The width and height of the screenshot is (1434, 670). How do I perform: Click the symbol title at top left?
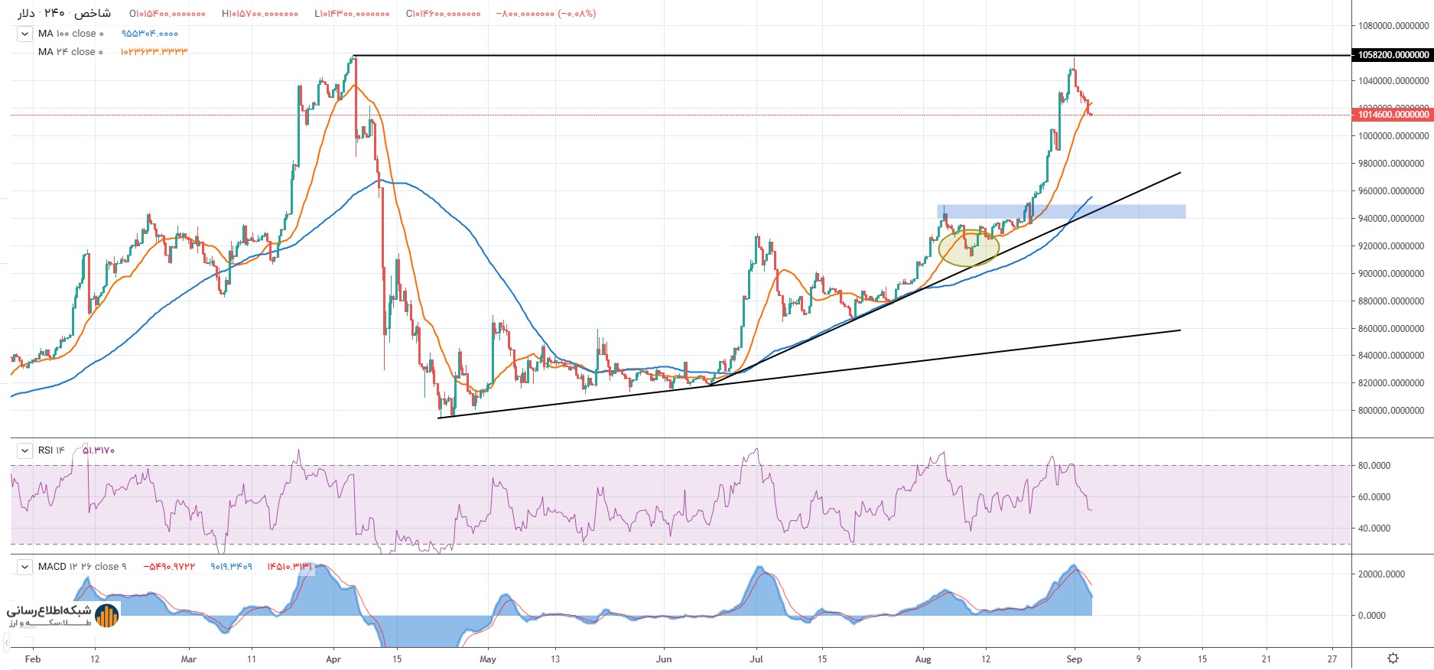[64, 14]
